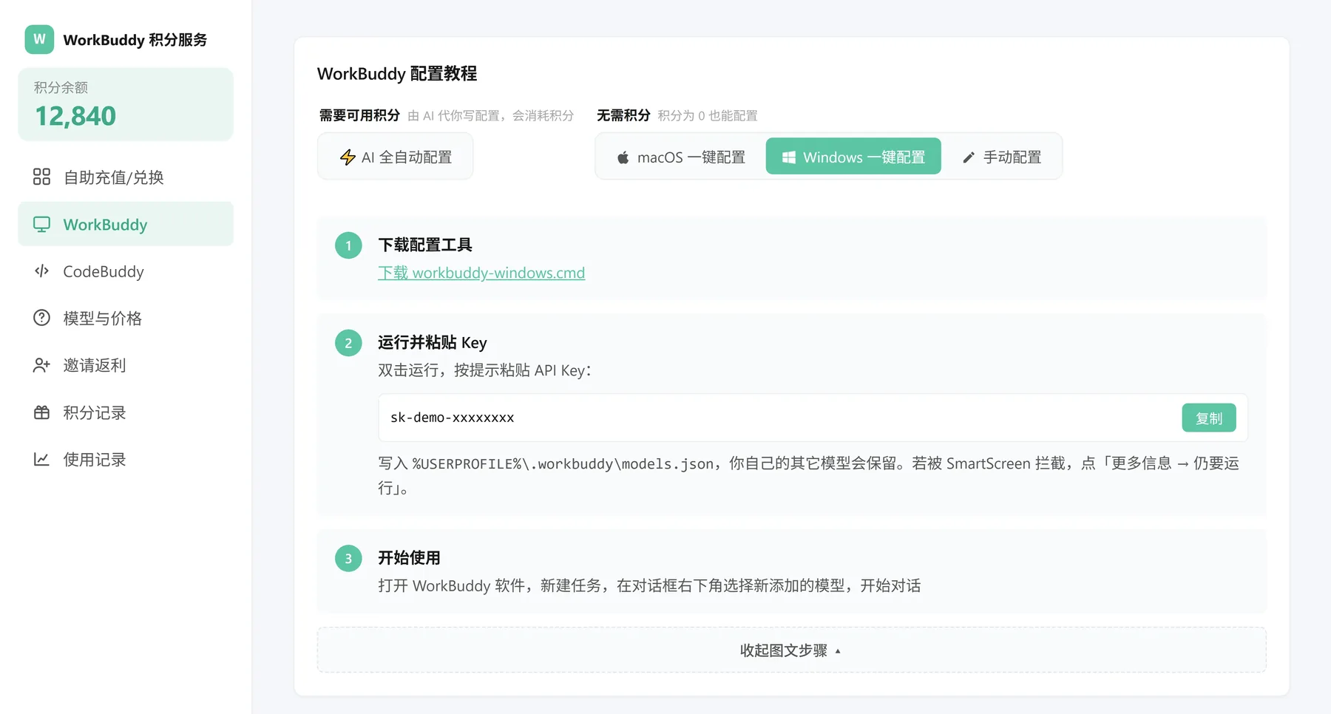
Task: Click the 运行并粘贴 Key step title
Action: (433, 342)
